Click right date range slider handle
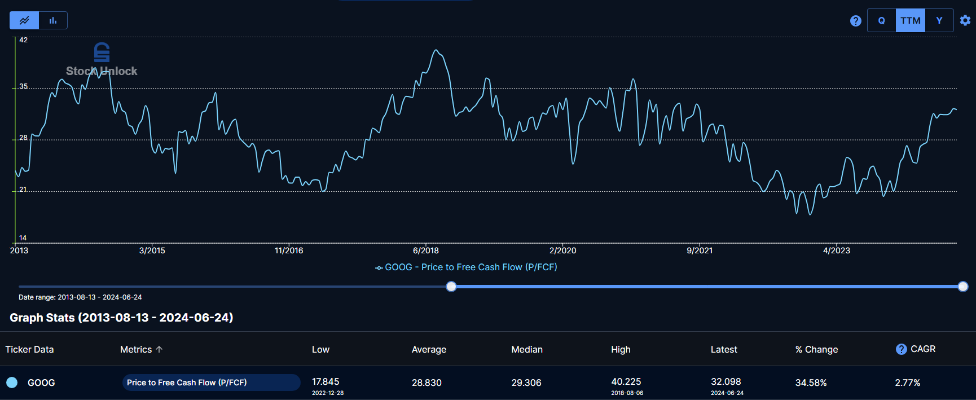 point(963,287)
